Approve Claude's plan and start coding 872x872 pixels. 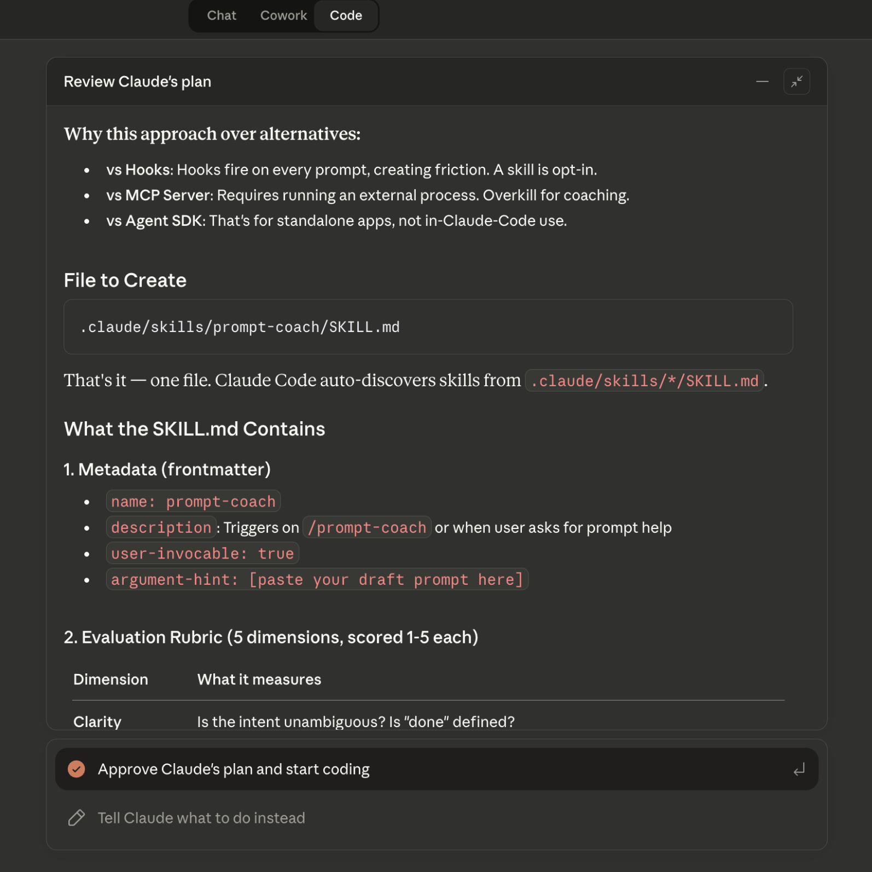pos(437,769)
